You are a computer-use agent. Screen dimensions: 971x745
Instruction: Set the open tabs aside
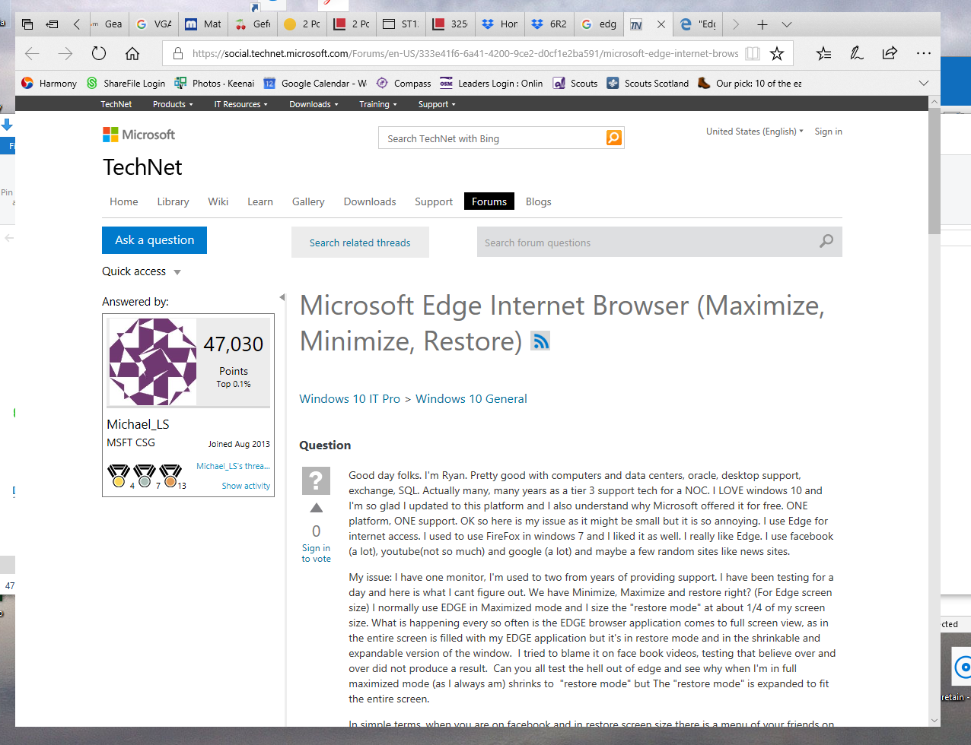coord(53,24)
